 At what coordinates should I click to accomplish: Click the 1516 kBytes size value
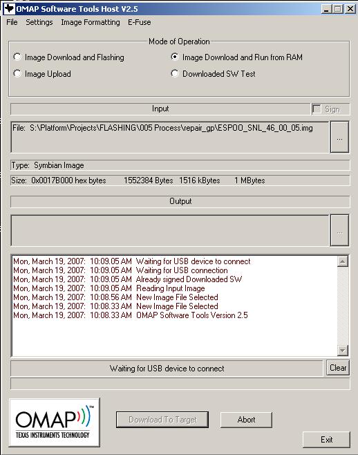tap(200, 180)
